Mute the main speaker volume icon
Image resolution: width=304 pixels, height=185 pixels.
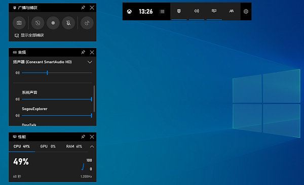click(x=17, y=73)
